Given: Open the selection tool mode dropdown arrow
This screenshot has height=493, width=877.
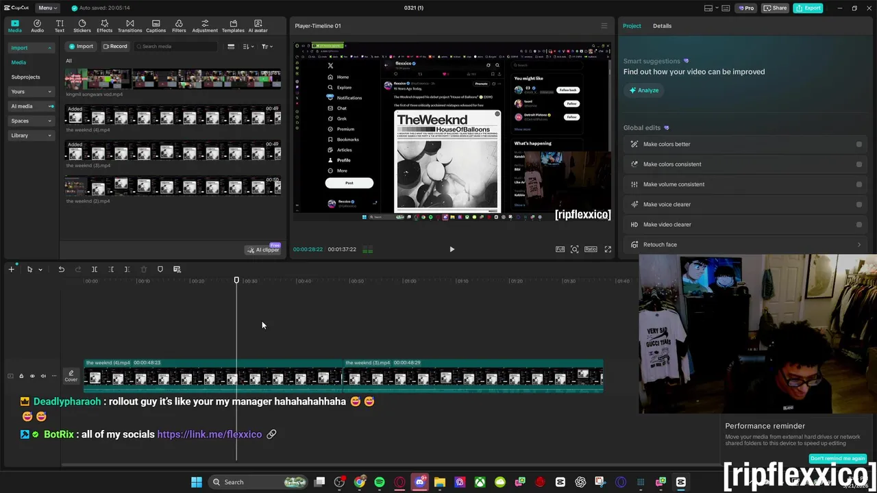Looking at the screenshot, I should point(40,270).
